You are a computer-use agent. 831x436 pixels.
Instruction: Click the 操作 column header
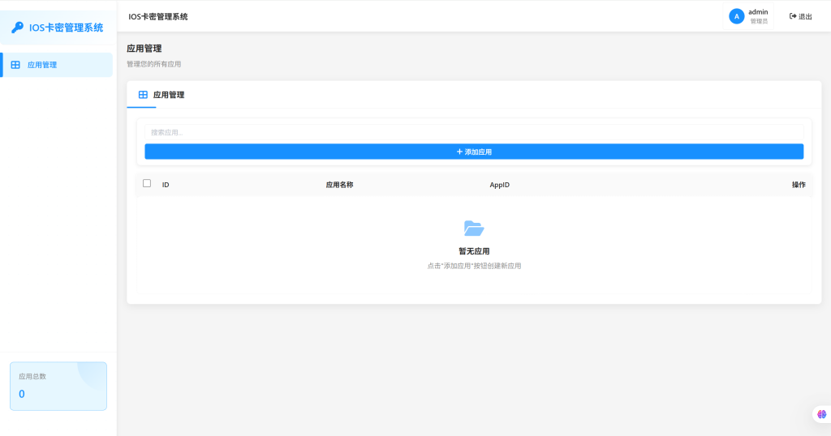pyautogui.click(x=799, y=185)
